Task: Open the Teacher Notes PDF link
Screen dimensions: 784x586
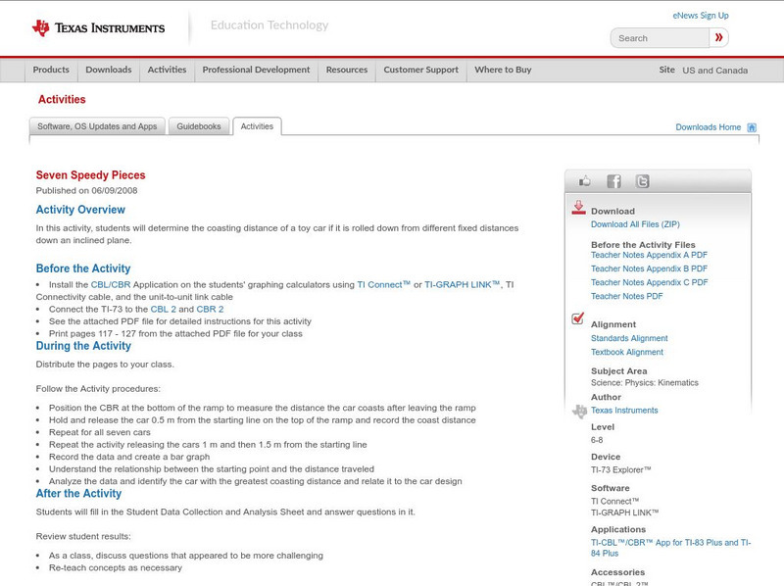Action: [626, 297]
